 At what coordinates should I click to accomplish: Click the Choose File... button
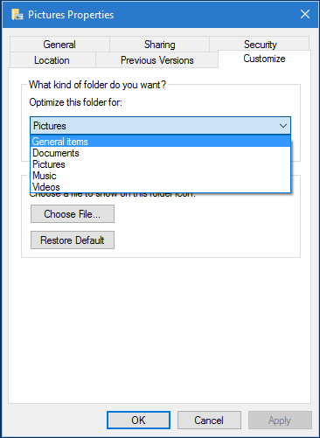tap(73, 214)
